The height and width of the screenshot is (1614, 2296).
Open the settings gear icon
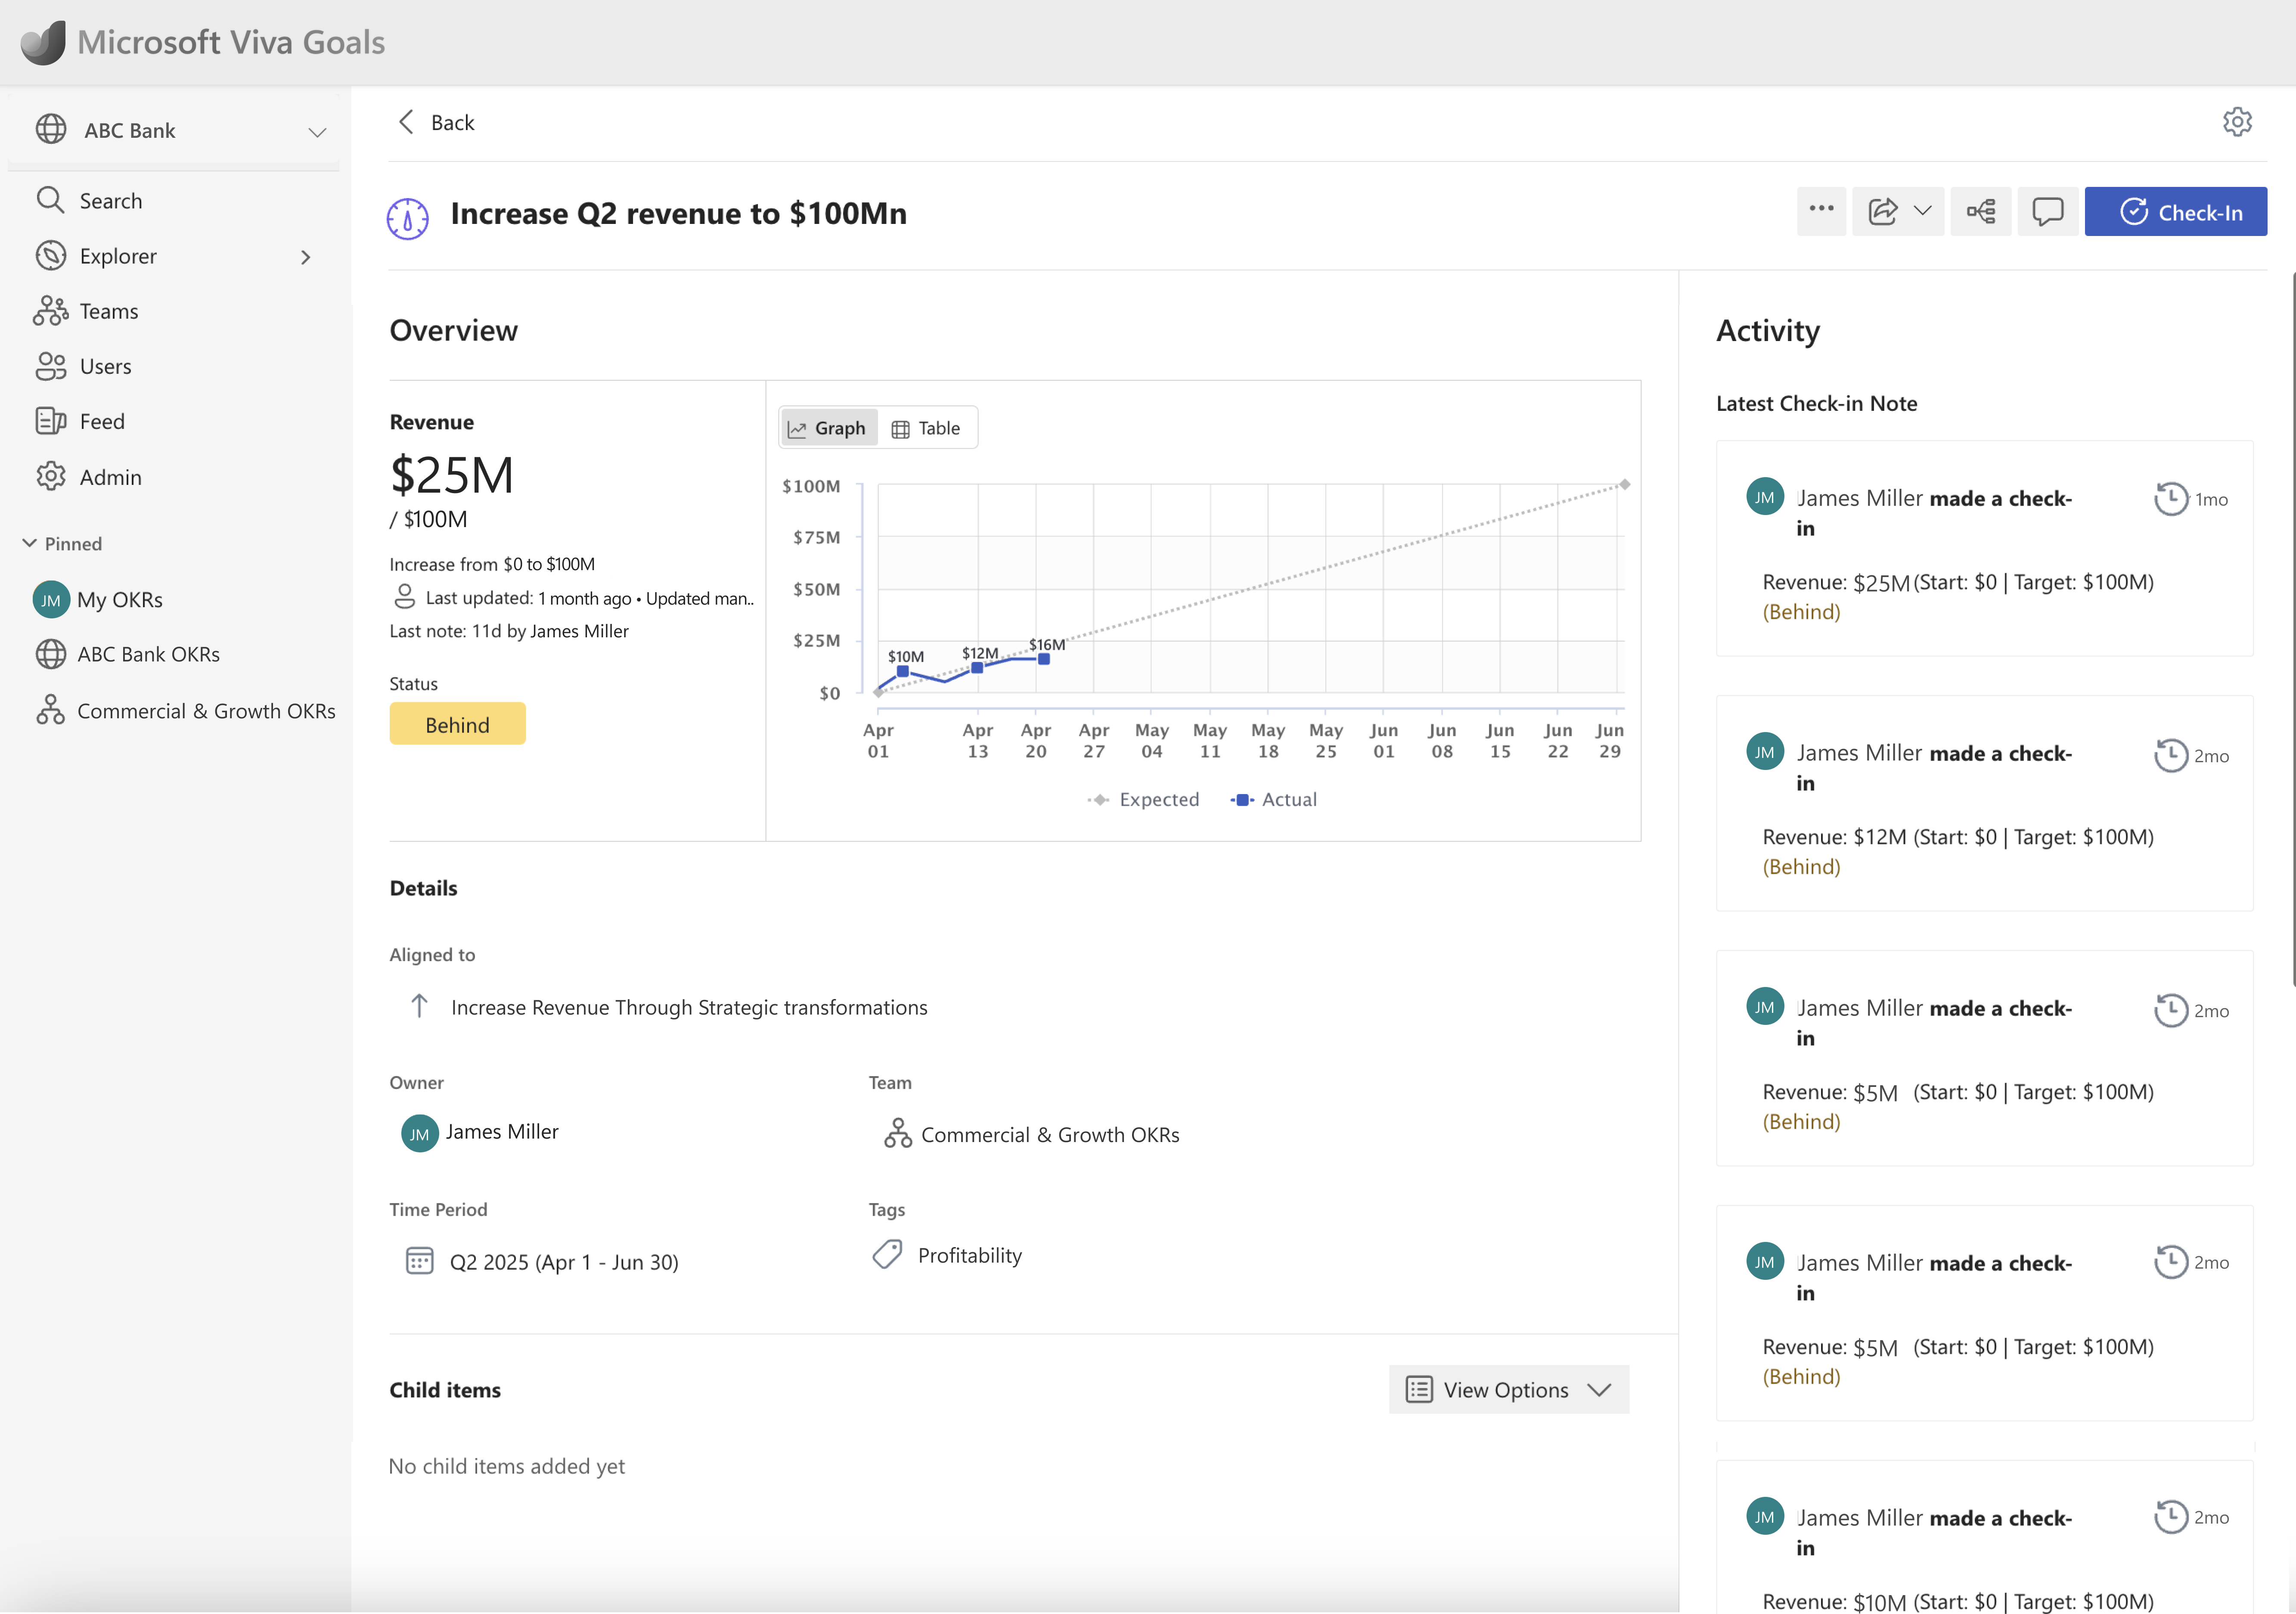coord(2237,122)
